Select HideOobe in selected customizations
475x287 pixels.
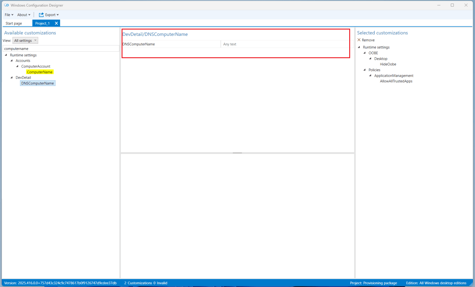[388, 64]
